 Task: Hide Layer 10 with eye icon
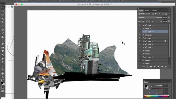pyautogui.click(x=139, y=38)
